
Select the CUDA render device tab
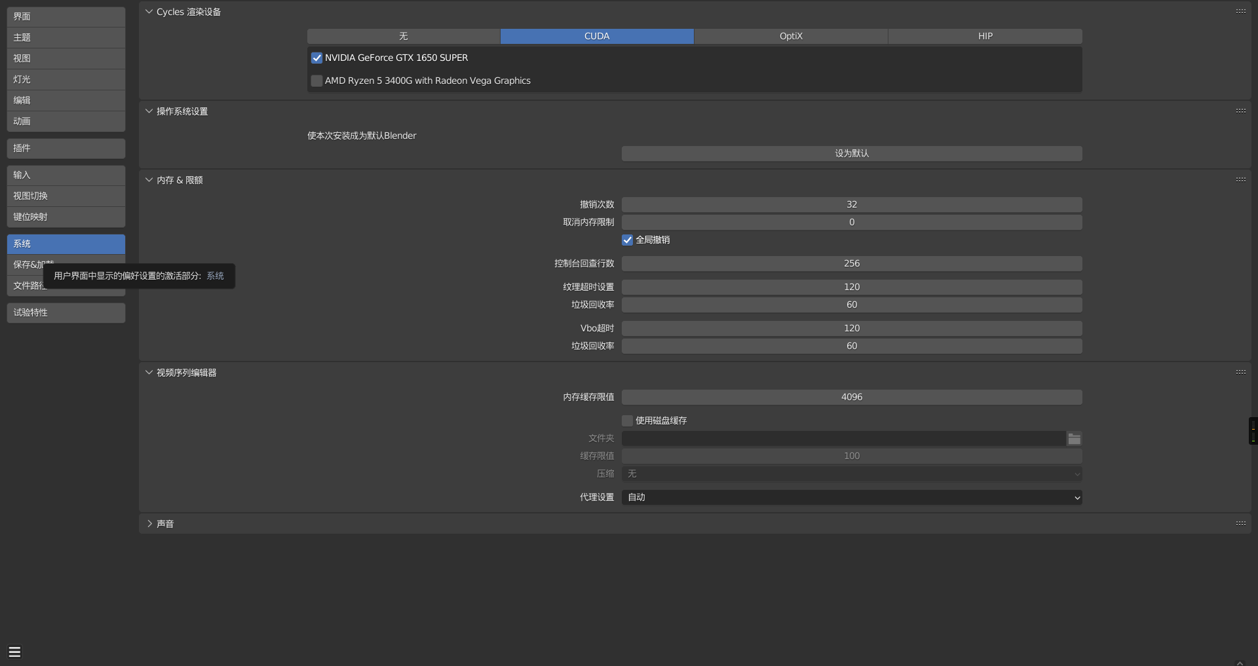[597, 36]
